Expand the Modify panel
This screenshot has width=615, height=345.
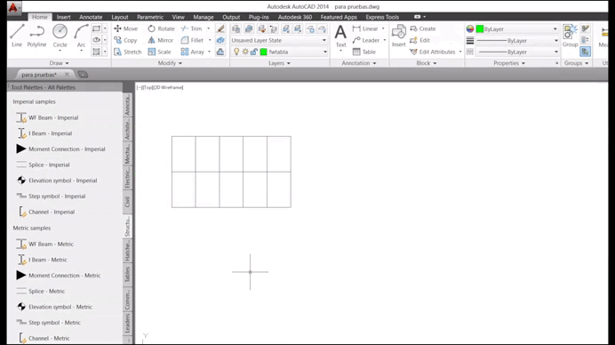point(170,63)
